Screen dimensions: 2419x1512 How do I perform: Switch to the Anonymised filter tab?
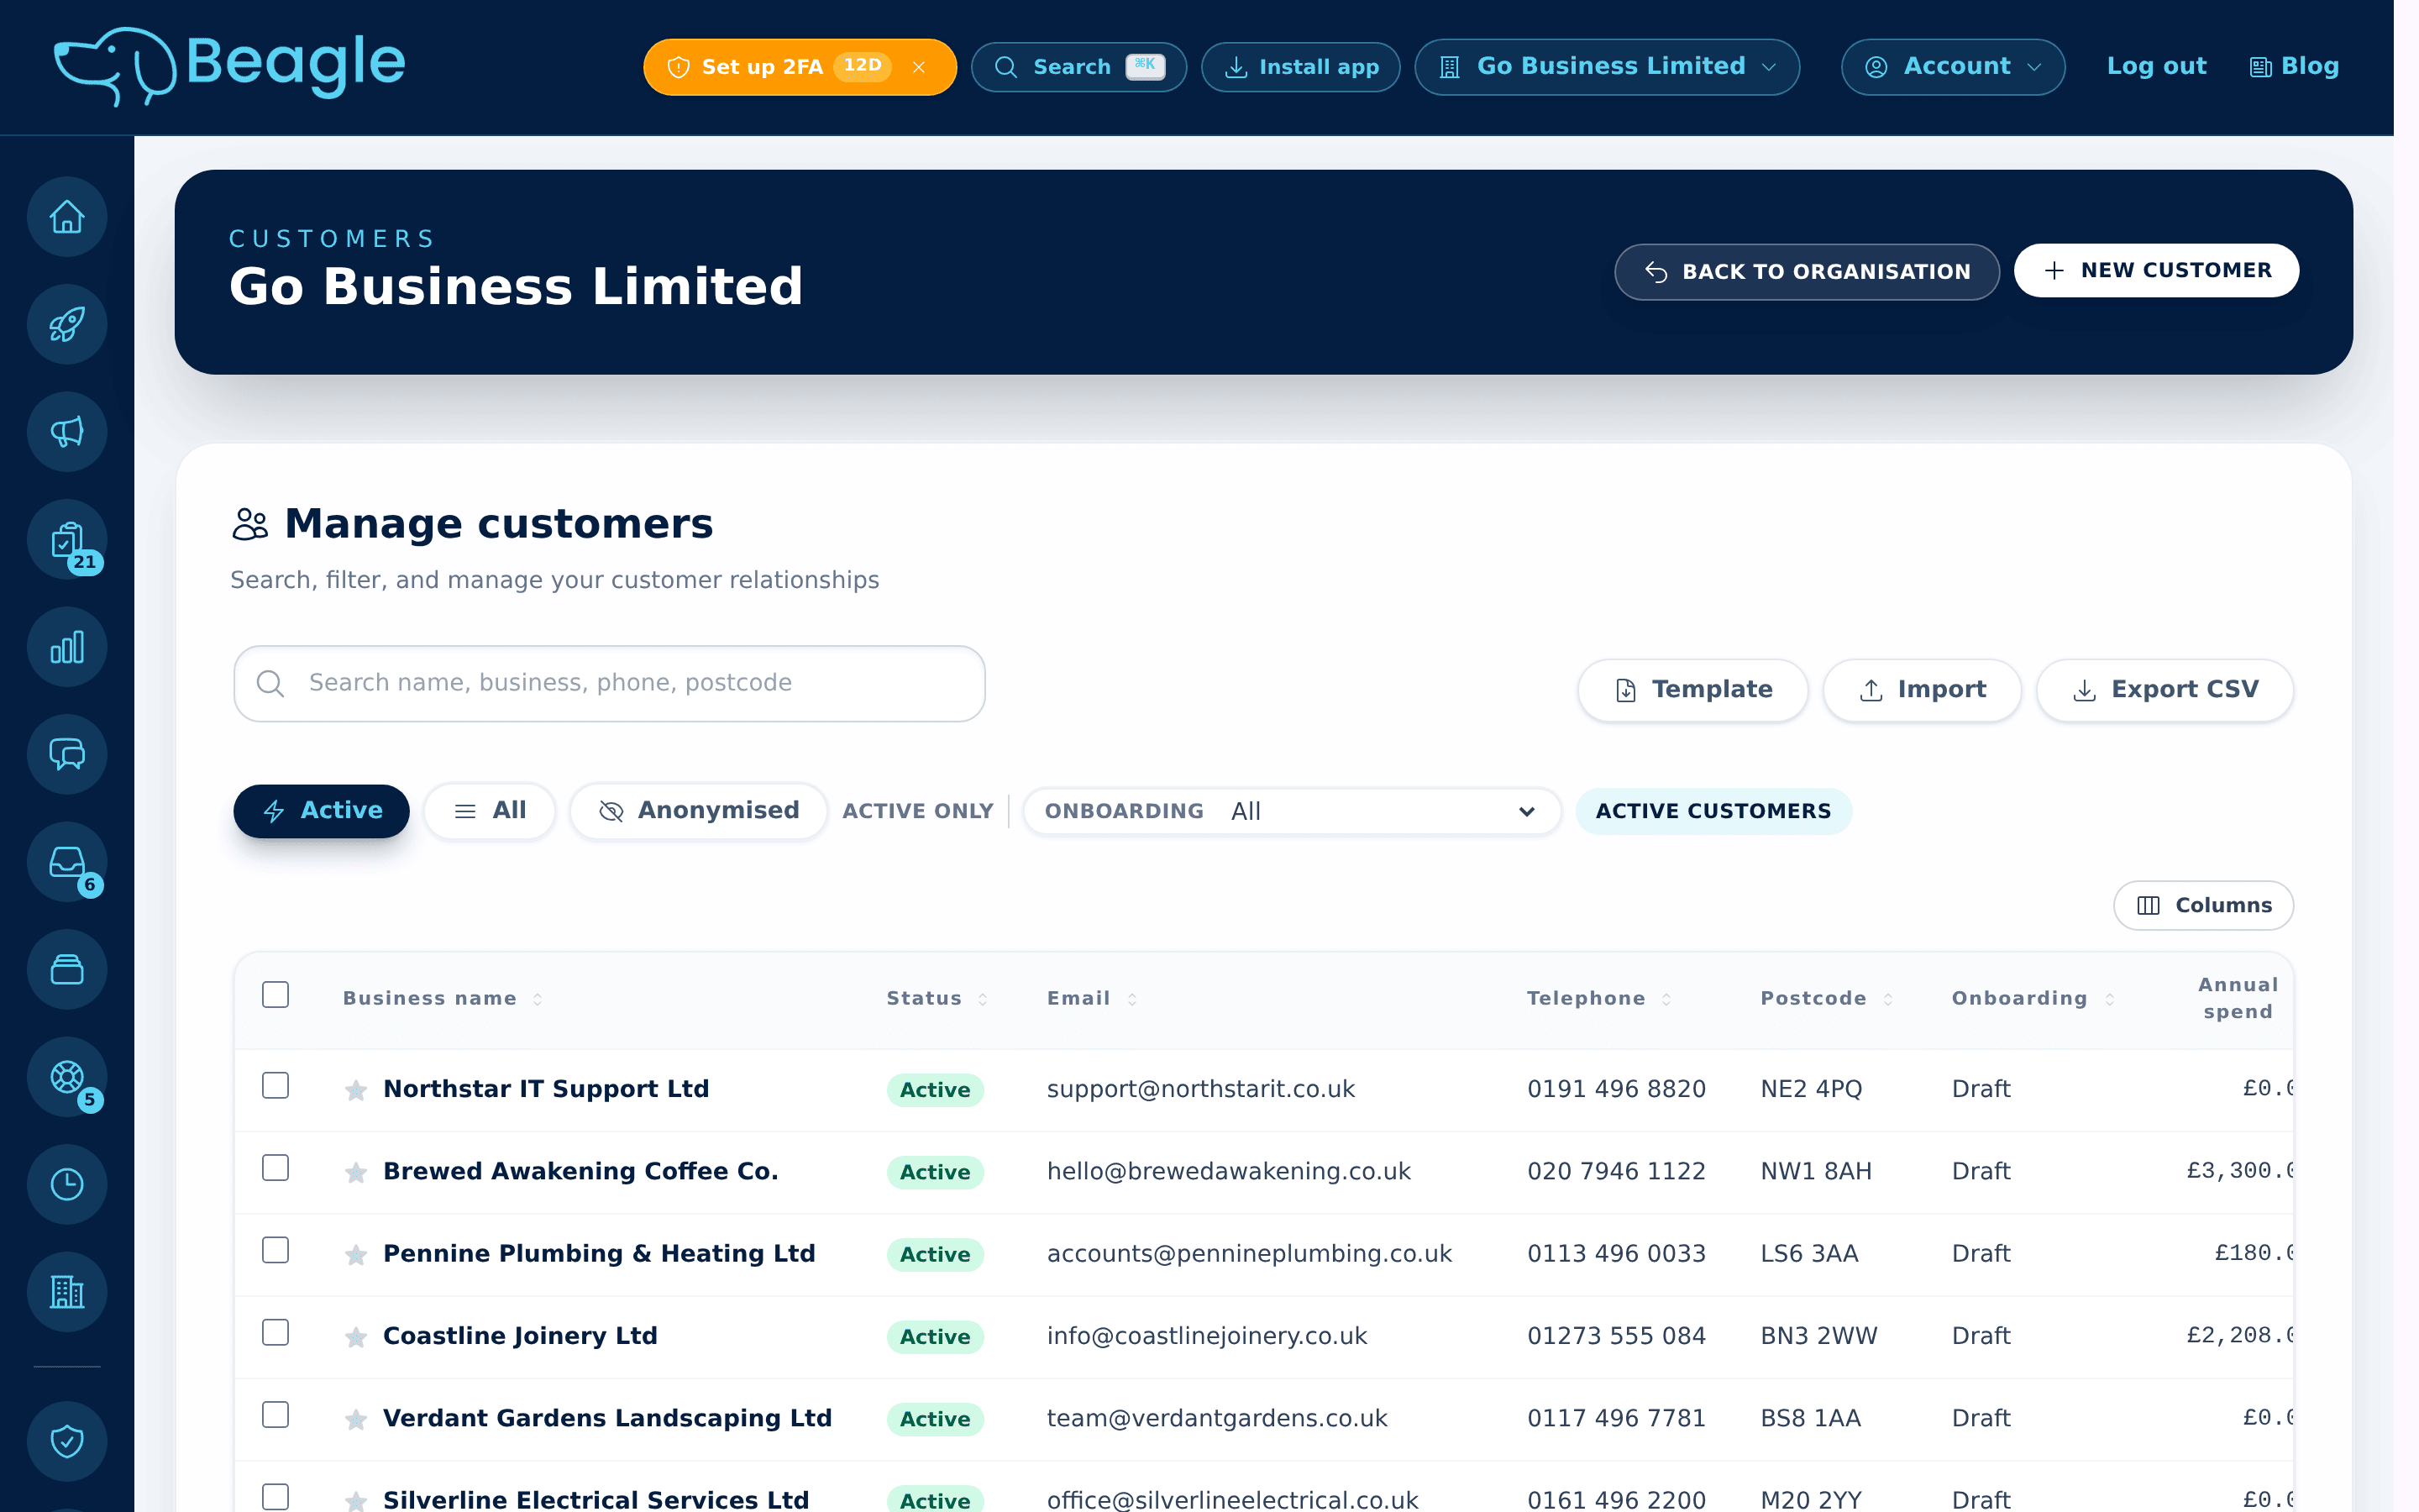point(698,811)
